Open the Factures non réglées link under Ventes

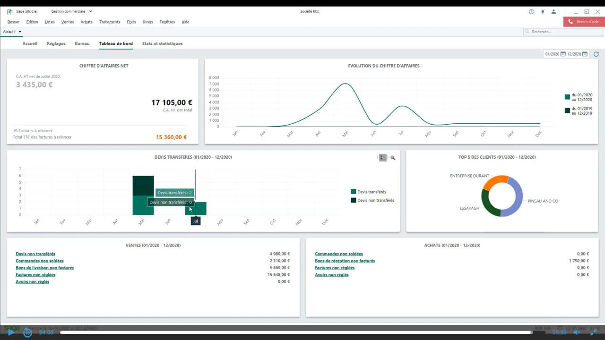pos(35,275)
